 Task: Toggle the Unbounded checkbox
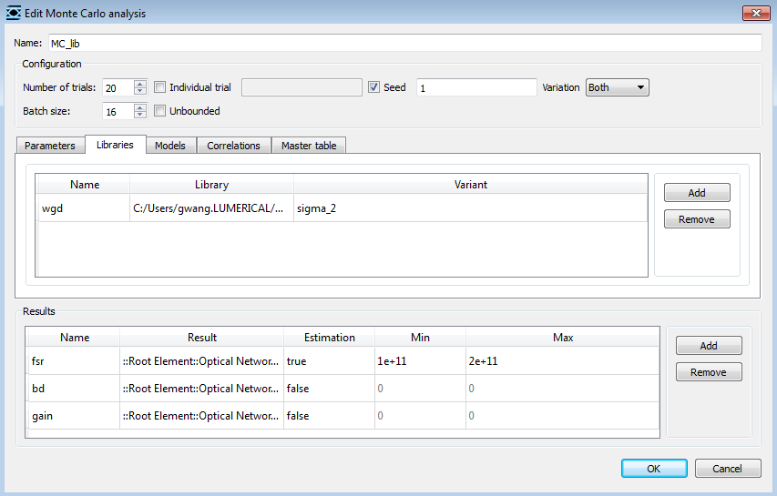159,111
